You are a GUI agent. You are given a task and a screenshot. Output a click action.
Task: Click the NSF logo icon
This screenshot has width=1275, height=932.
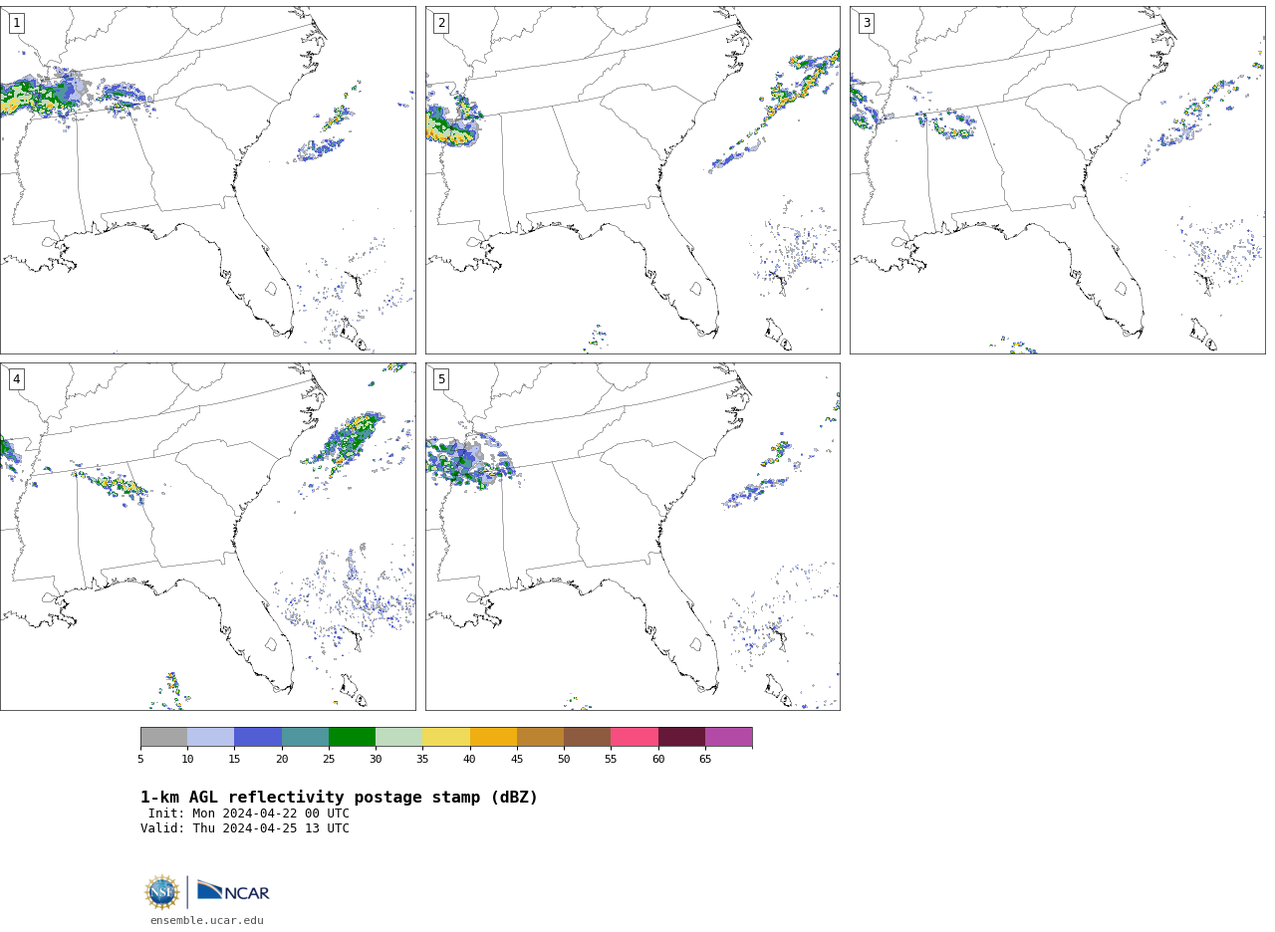[x=162, y=892]
